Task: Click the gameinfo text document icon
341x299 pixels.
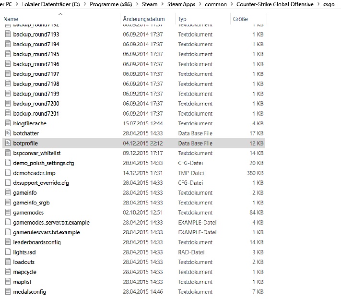Action: point(8,192)
